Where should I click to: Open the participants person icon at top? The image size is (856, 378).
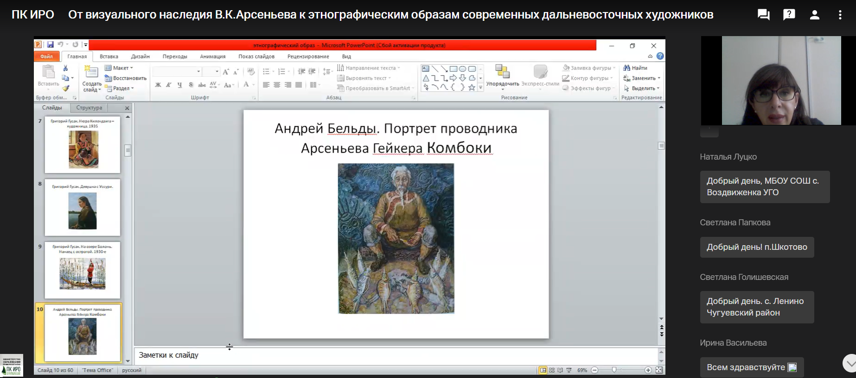pyautogui.click(x=815, y=15)
